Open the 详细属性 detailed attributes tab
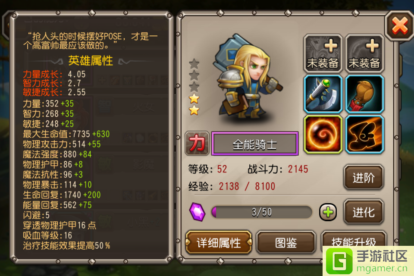The width and height of the screenshot is (414, 276). (219, 242)
